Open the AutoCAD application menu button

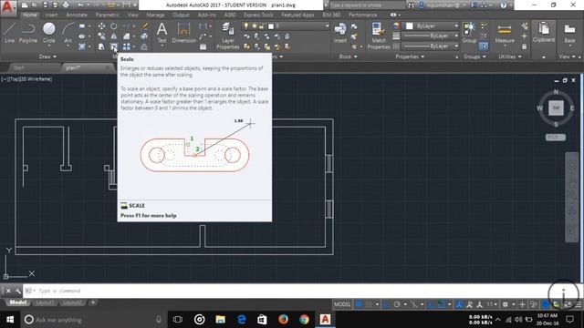pyautogui.click(x=8, y=7)
